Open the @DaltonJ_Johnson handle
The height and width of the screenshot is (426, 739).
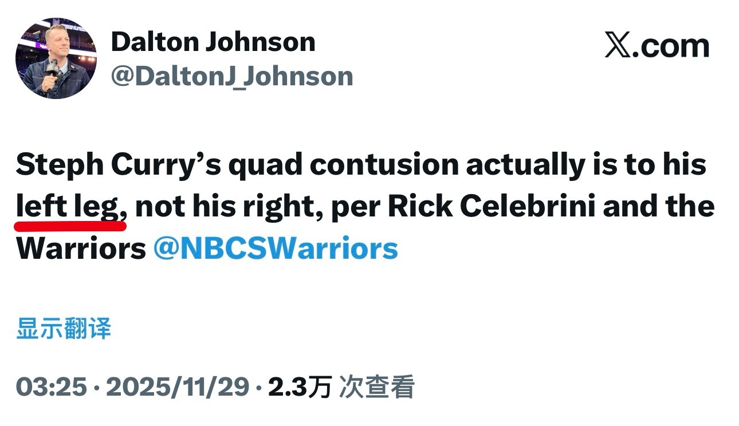(231, 76)
